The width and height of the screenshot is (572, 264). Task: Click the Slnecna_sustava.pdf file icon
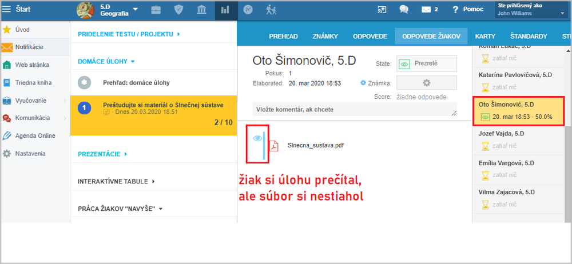point(273,146)
